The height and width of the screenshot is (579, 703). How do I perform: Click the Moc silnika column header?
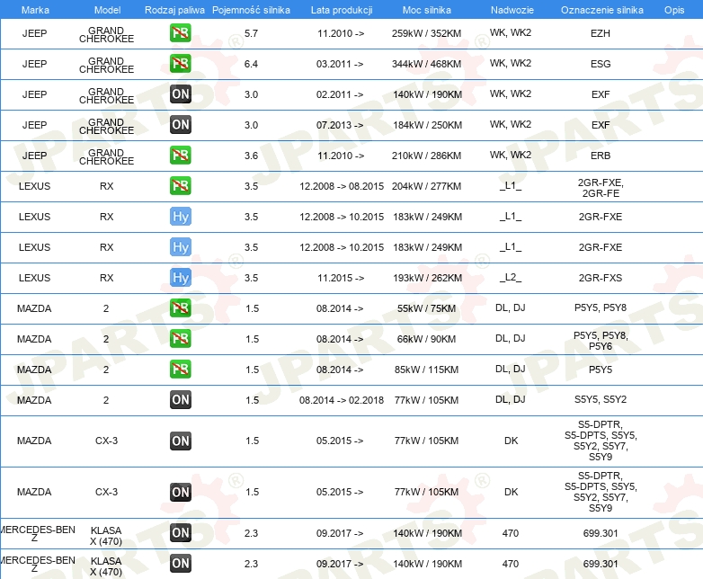pos(427,9)
